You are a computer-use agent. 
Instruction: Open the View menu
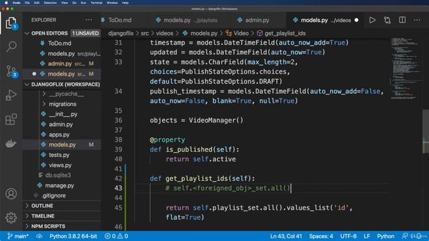tap(64, 3)
